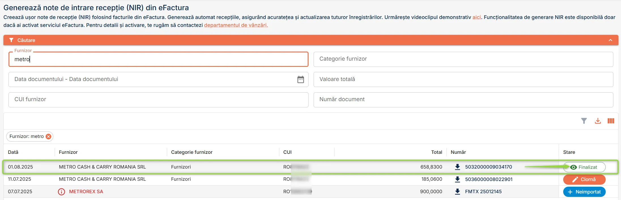Open the column chooser icon
The height and width of the screenshot is (200, 621).
pos(611,121)
